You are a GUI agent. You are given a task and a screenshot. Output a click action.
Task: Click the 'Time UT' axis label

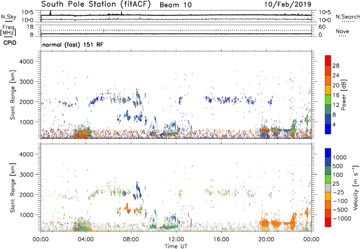coord(176,246)
